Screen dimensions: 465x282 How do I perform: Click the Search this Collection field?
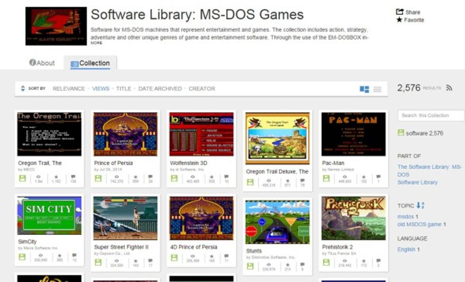pyautogui.click(x=430, y=115)
